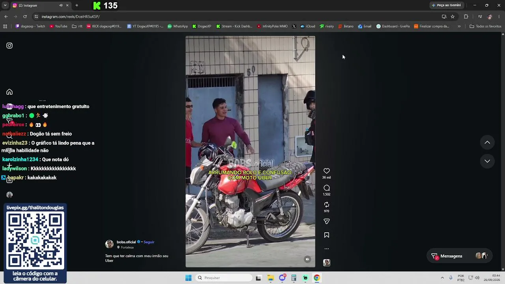Mute the Instagram tab's audio icon
505x284 pixels.
click(x=61, y=6)
